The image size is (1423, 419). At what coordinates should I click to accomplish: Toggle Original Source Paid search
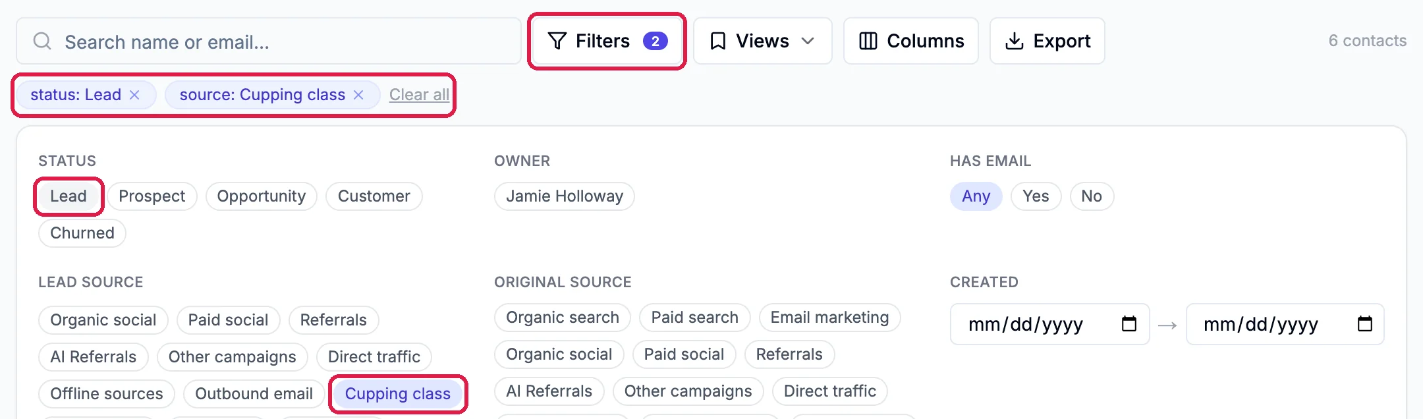[x=695, y=318]
